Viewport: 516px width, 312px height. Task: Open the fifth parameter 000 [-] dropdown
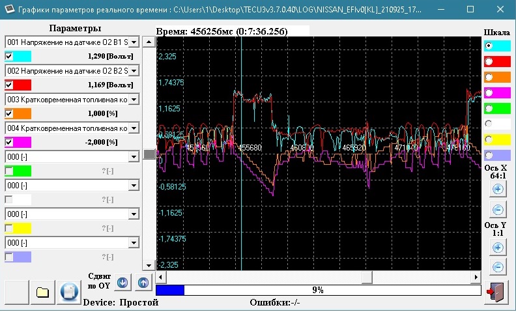pyautogui.click(x=134, y=157)
